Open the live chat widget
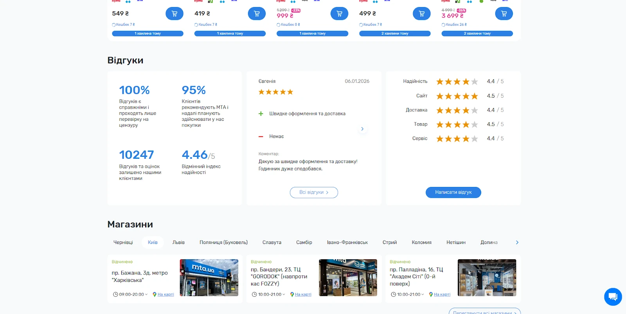626x314 pixels. [613, 297]
